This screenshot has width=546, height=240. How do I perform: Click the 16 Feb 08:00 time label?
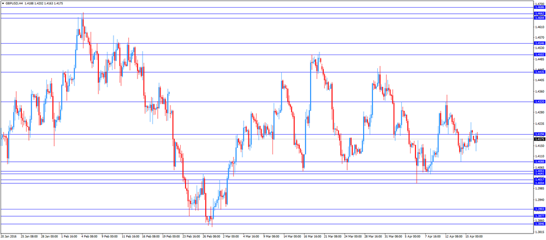tap(151, 236)
